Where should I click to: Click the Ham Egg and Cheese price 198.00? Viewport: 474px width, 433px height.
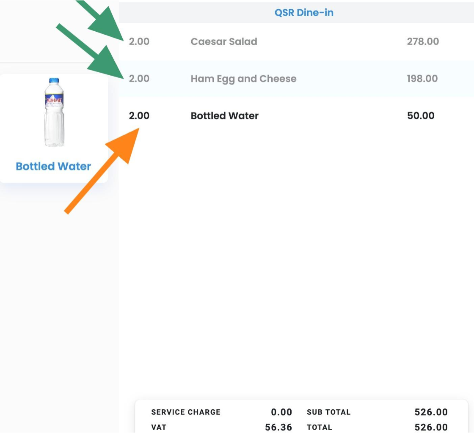click(422, 79)
